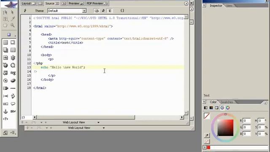Switch to the Source tab
This screenshot has height=152, width=270.
pos(52,3)
